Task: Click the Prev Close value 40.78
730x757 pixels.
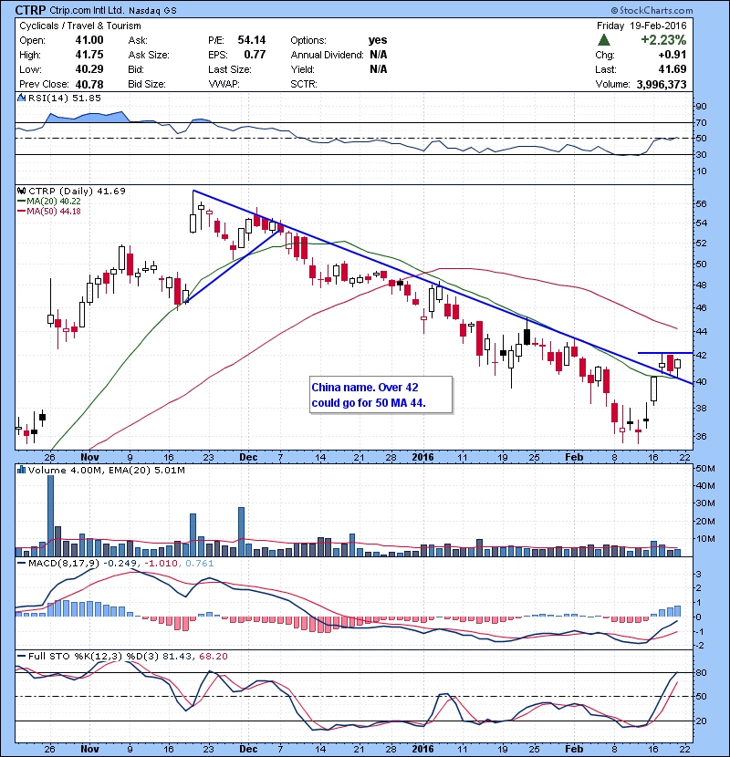Action: tap(89, 84)
